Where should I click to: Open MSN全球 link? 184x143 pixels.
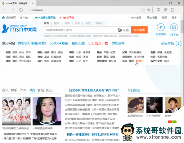tap(136, 18)
